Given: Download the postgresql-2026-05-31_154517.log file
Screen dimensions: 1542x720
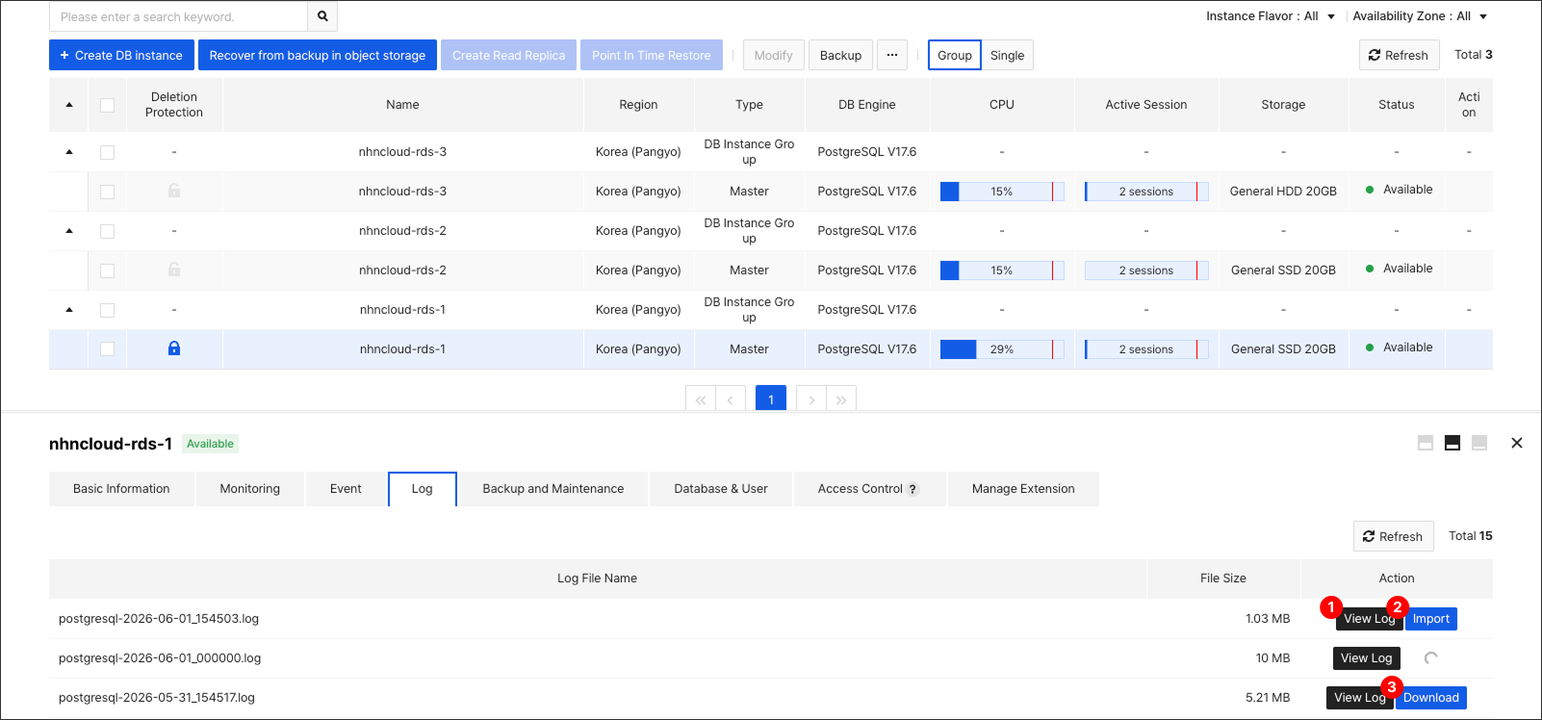Looking at the screenshot, I should point(1431,698).
